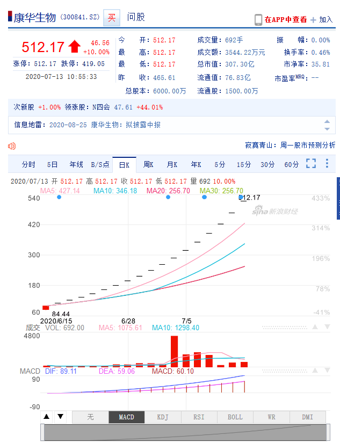Click the 换手率 0.46% value
The width and height of the screenshot is (340, 443).
click(321, 52)
